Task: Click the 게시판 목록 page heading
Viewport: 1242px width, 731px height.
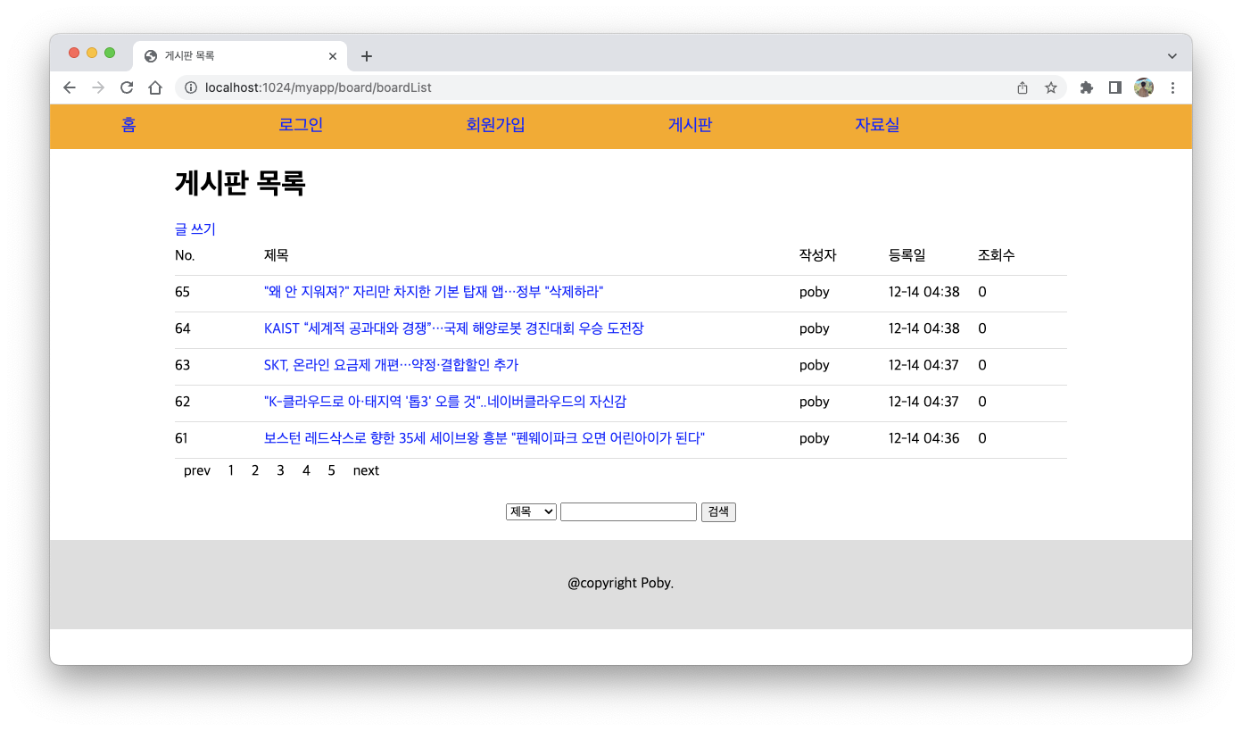Action: [240, 183]
